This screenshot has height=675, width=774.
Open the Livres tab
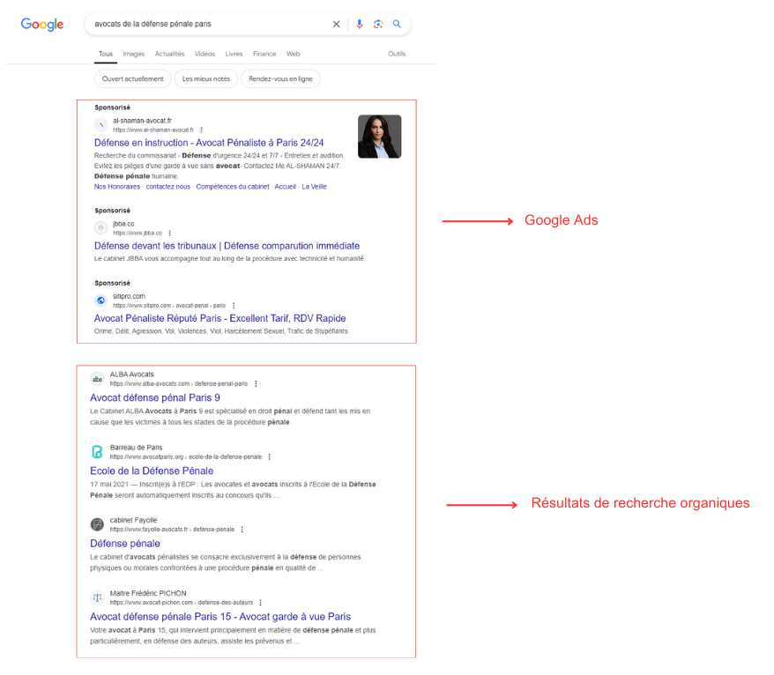point(234,54)
